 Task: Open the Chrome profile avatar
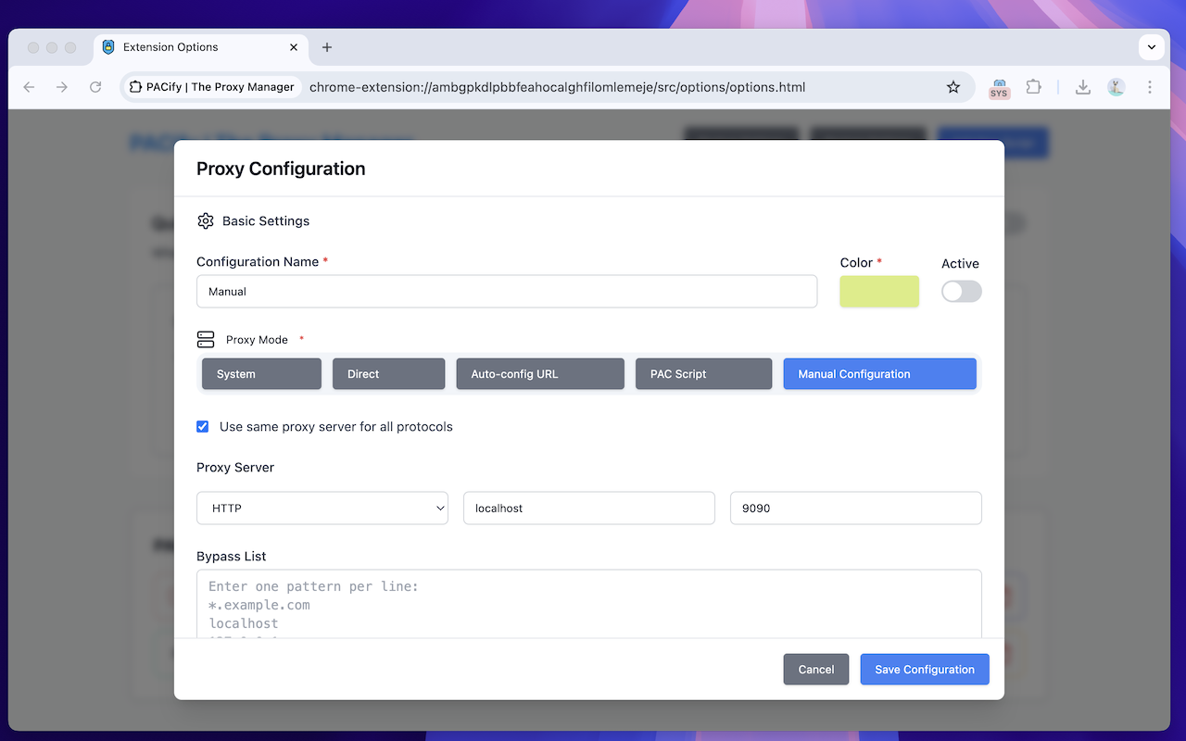pos(1116,87)
